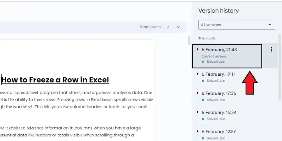
Task: Select the 6 February, 17:36 version
Action: (219, 93)
